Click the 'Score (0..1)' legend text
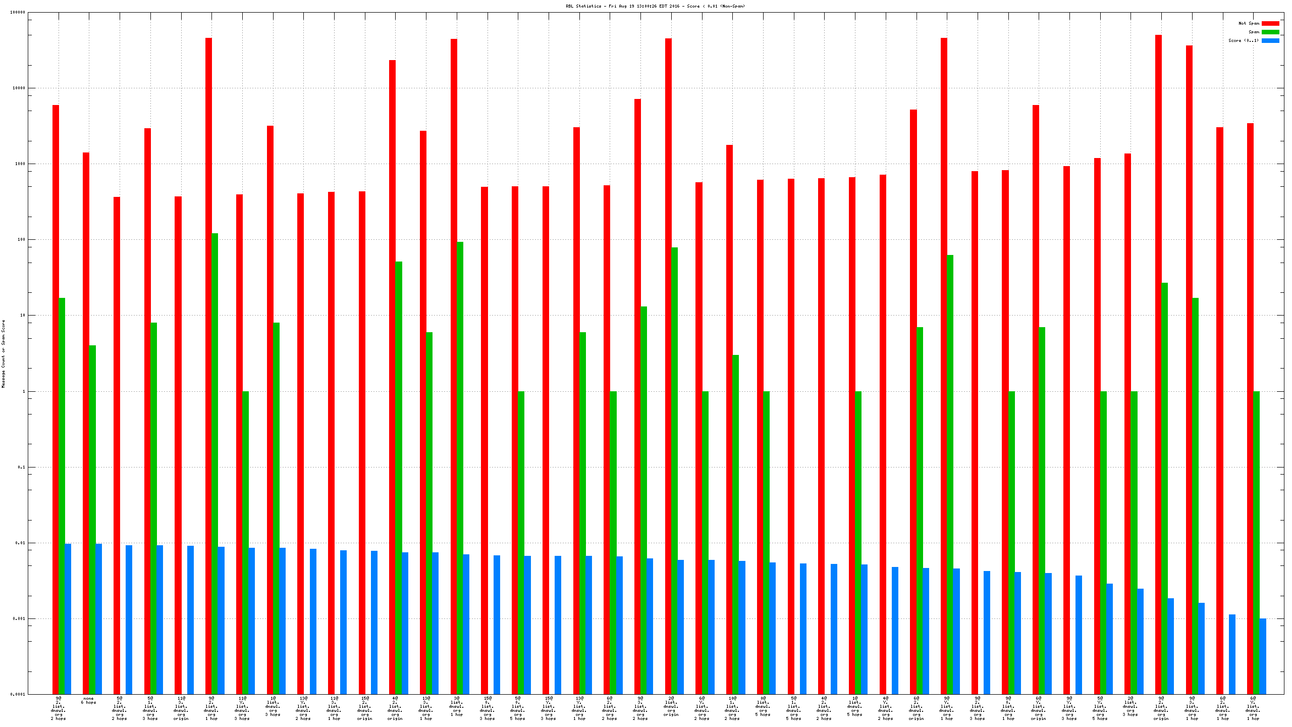This screenshot has height=727, width=1292. point(1244,40)
